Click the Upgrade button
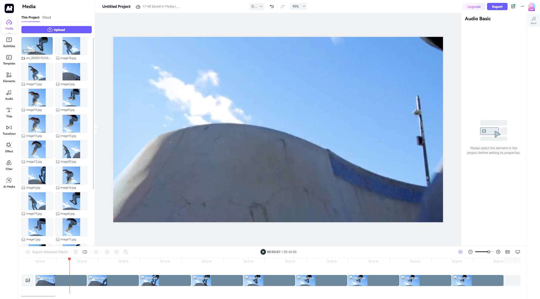The width and height of the screenshot is (540, 299). pos(474,7)
